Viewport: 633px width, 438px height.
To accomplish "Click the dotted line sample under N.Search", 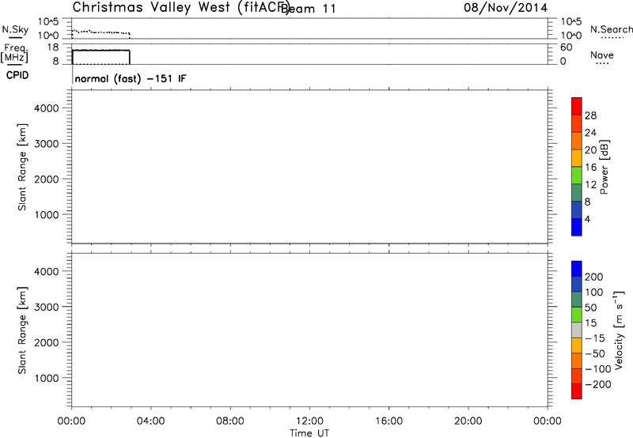I will (x=612, y=38).
